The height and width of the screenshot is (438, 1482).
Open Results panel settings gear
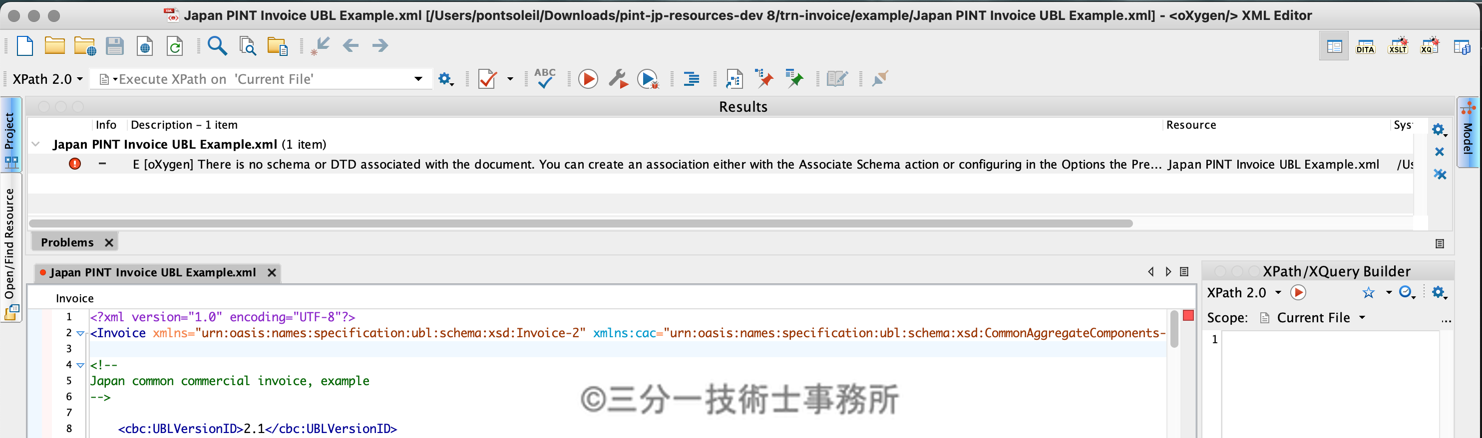pos(1440,129)
